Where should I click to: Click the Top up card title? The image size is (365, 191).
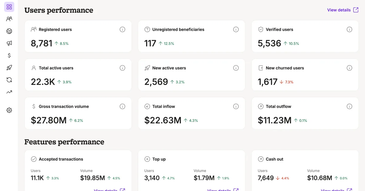tap(159, 159)
